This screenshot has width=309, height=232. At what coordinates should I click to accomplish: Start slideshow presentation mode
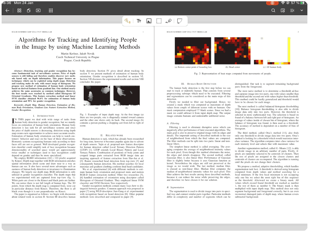click(x=38, y=10)
